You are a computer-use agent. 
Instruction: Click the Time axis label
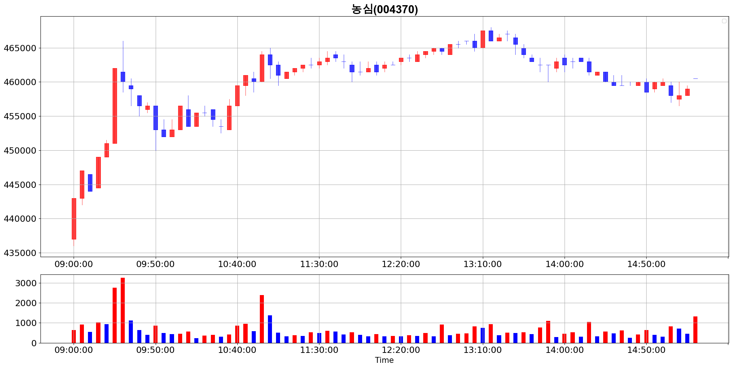coord(384,360)
